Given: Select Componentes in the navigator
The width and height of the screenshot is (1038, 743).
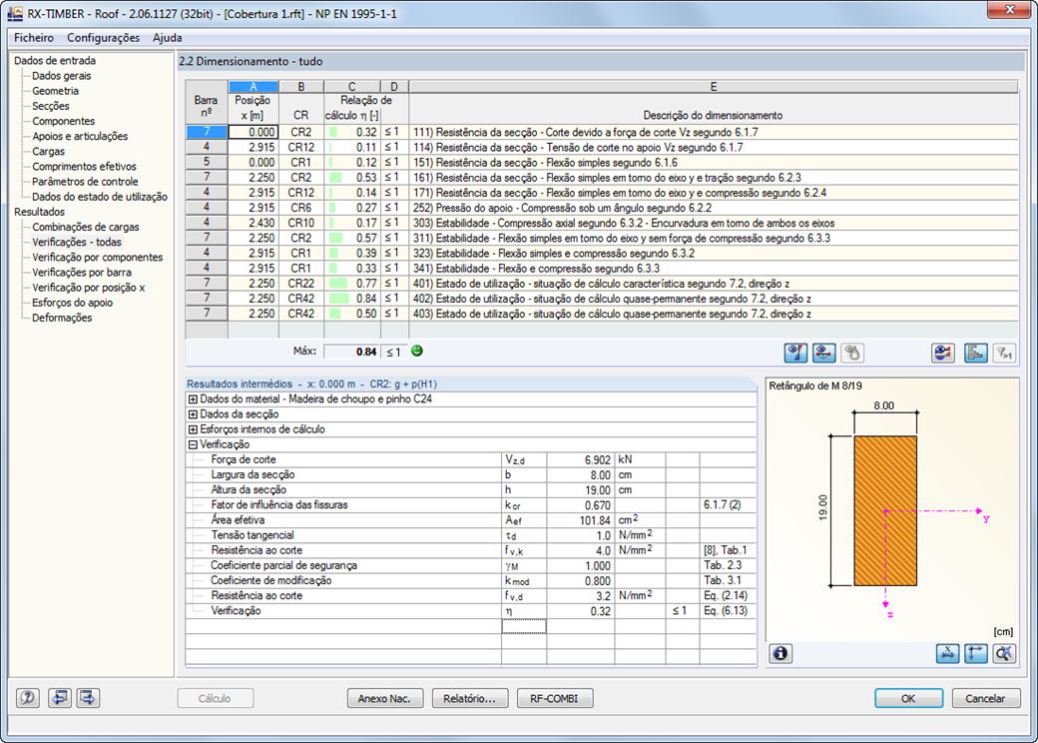Looking at the screenshot, I should coord(63,121).
